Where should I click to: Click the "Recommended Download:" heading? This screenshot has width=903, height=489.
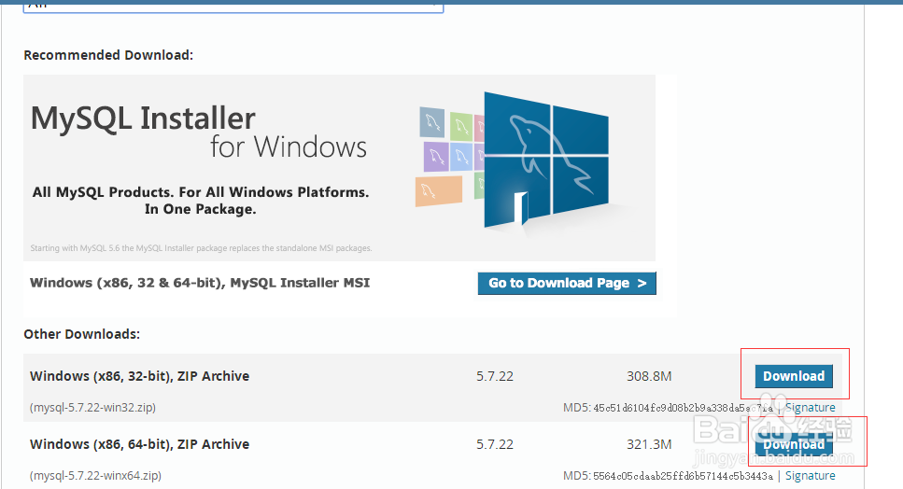pos(108,55)
